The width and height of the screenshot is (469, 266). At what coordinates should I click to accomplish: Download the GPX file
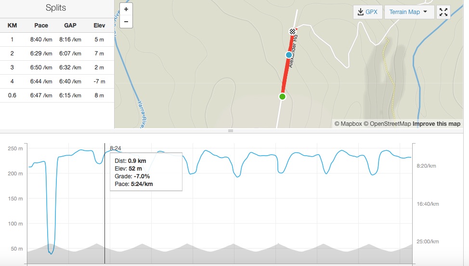(367, 12)
